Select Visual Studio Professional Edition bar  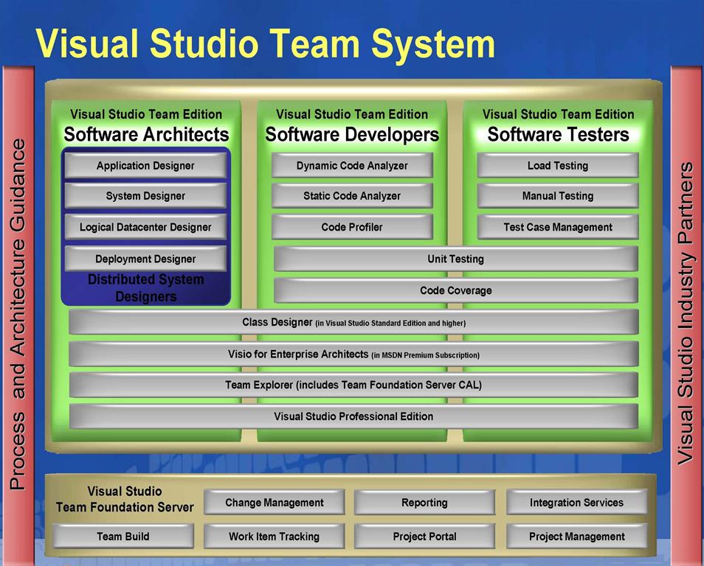pos(353,416)
